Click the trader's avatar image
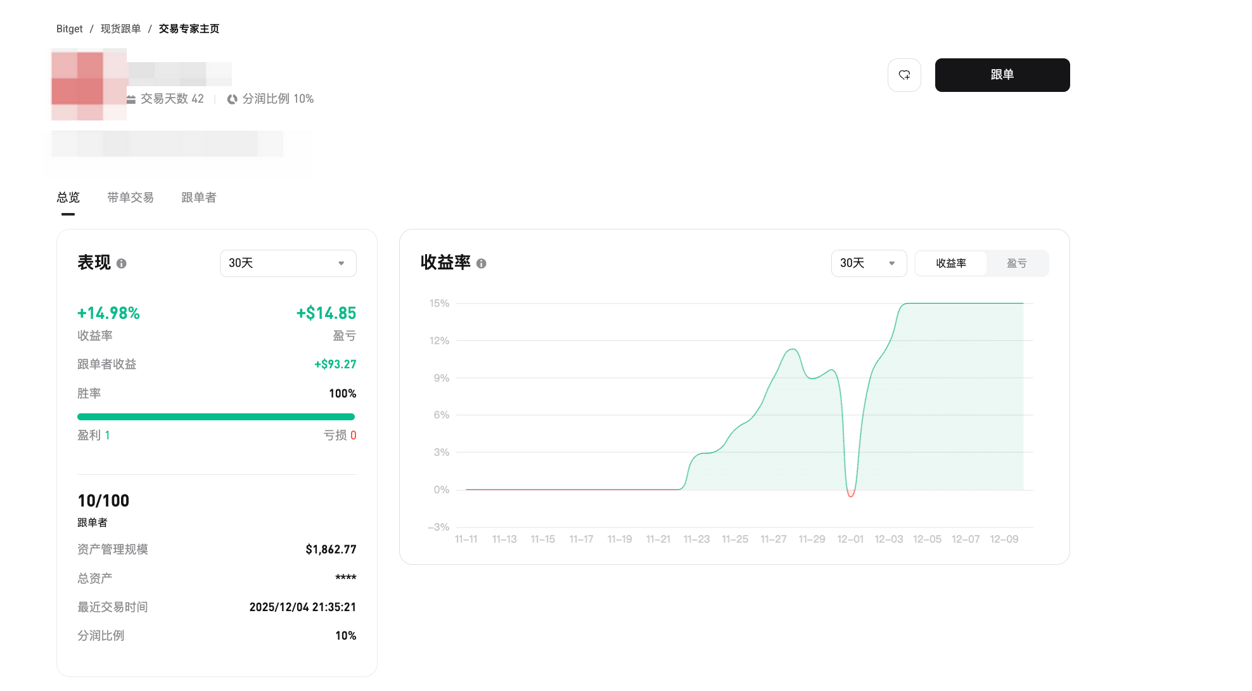 [x=89, y=84]
